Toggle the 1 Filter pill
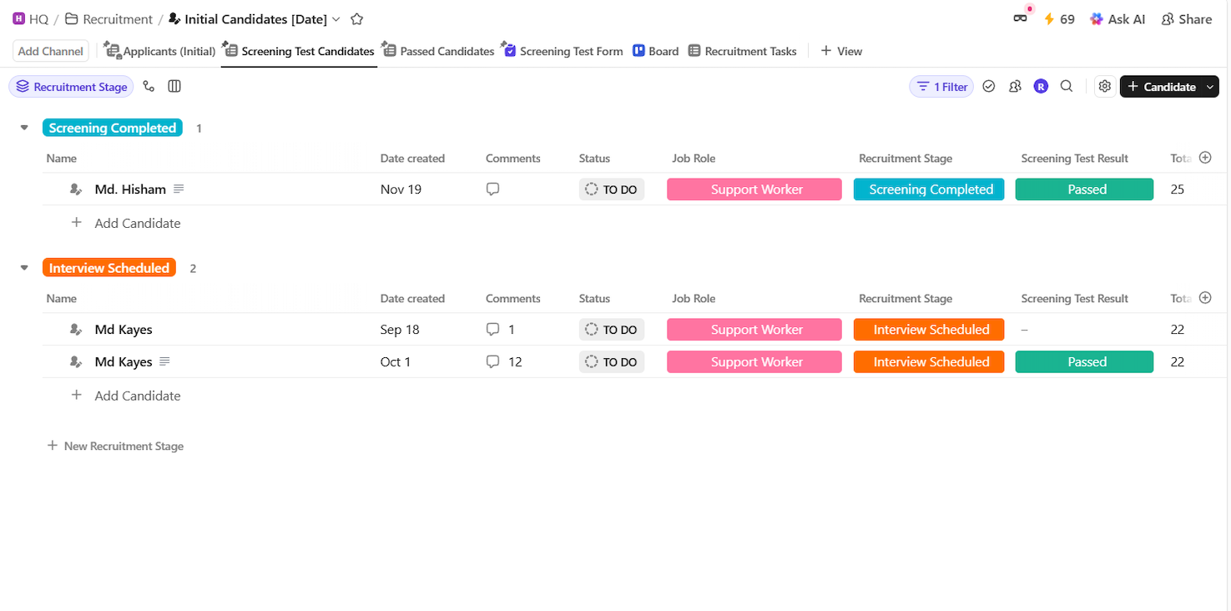 tap(941, 87)
